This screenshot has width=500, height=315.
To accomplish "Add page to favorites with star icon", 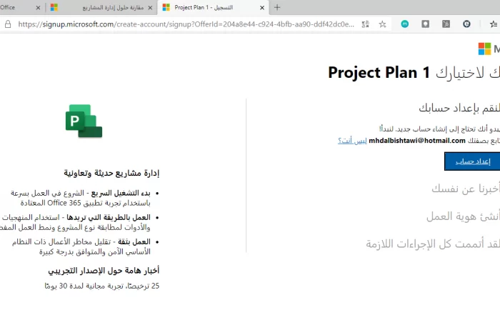I will [382, 24].
